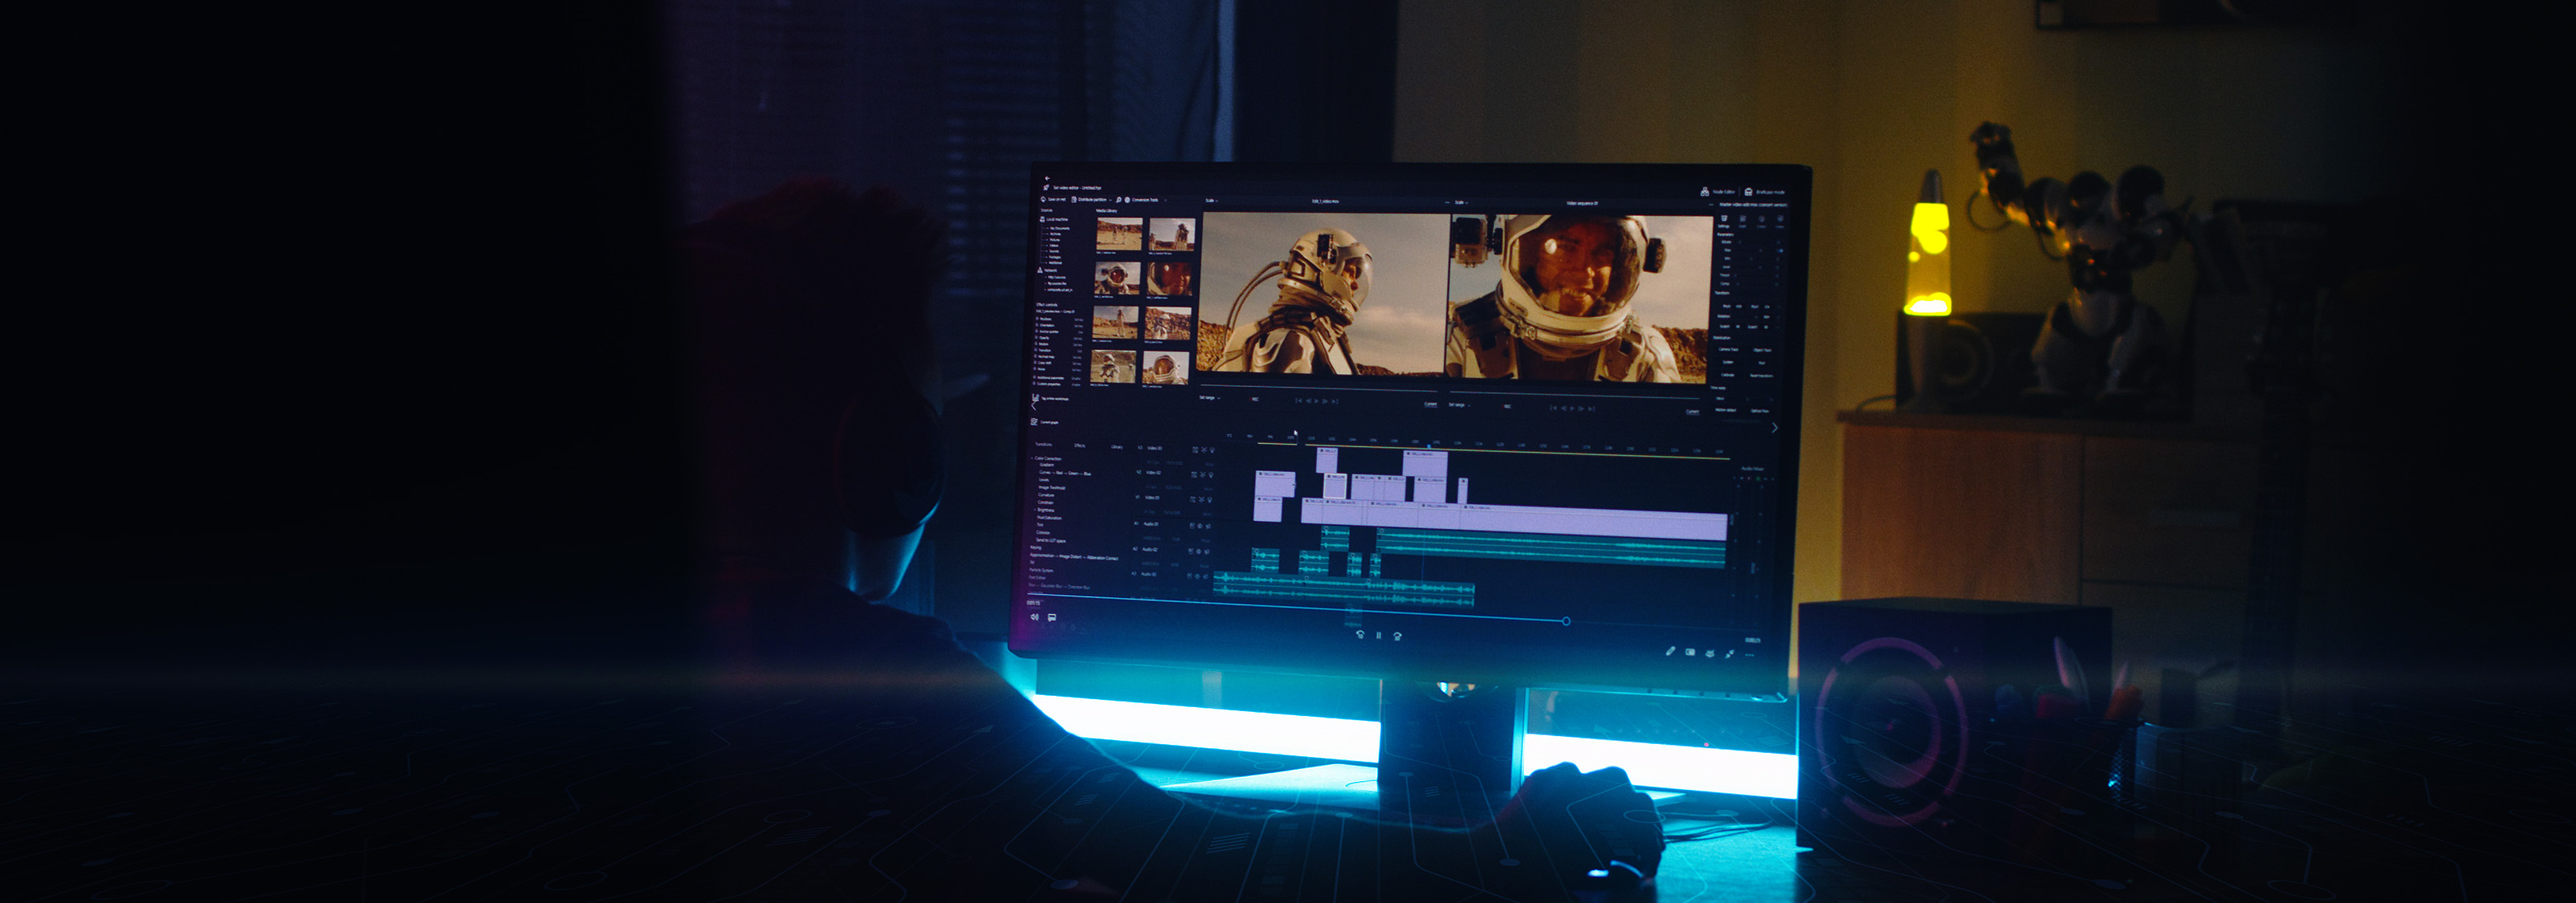Switch to the Effects tab
This screenshot has width=2576, height=903.
coord(1080,446)
